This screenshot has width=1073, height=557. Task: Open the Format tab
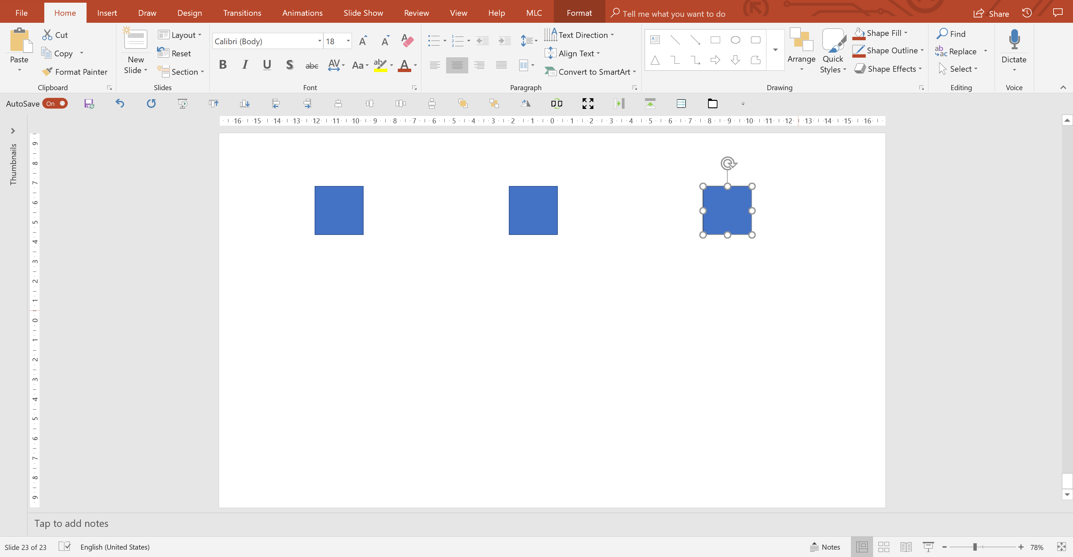(579, 13)
